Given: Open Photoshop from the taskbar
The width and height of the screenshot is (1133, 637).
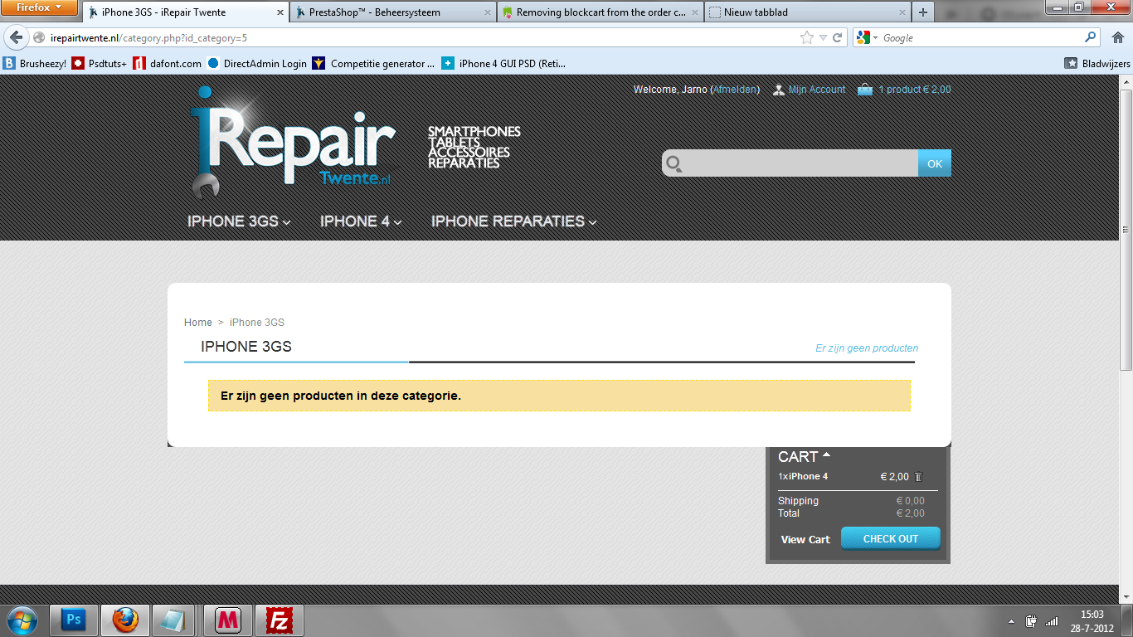Looking at the screenshot, I should pyautogui.click(x=73, y=620).
